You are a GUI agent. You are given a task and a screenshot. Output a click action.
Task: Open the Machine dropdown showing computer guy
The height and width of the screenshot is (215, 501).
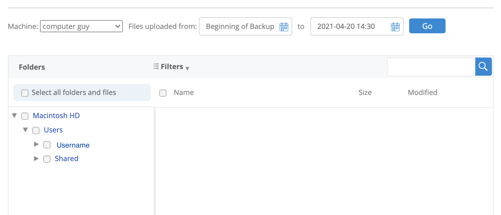click(81, 26)
